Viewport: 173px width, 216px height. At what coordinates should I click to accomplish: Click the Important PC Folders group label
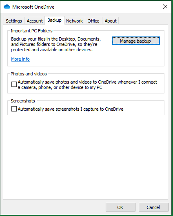pyautogui.click(x=31, y=31)
